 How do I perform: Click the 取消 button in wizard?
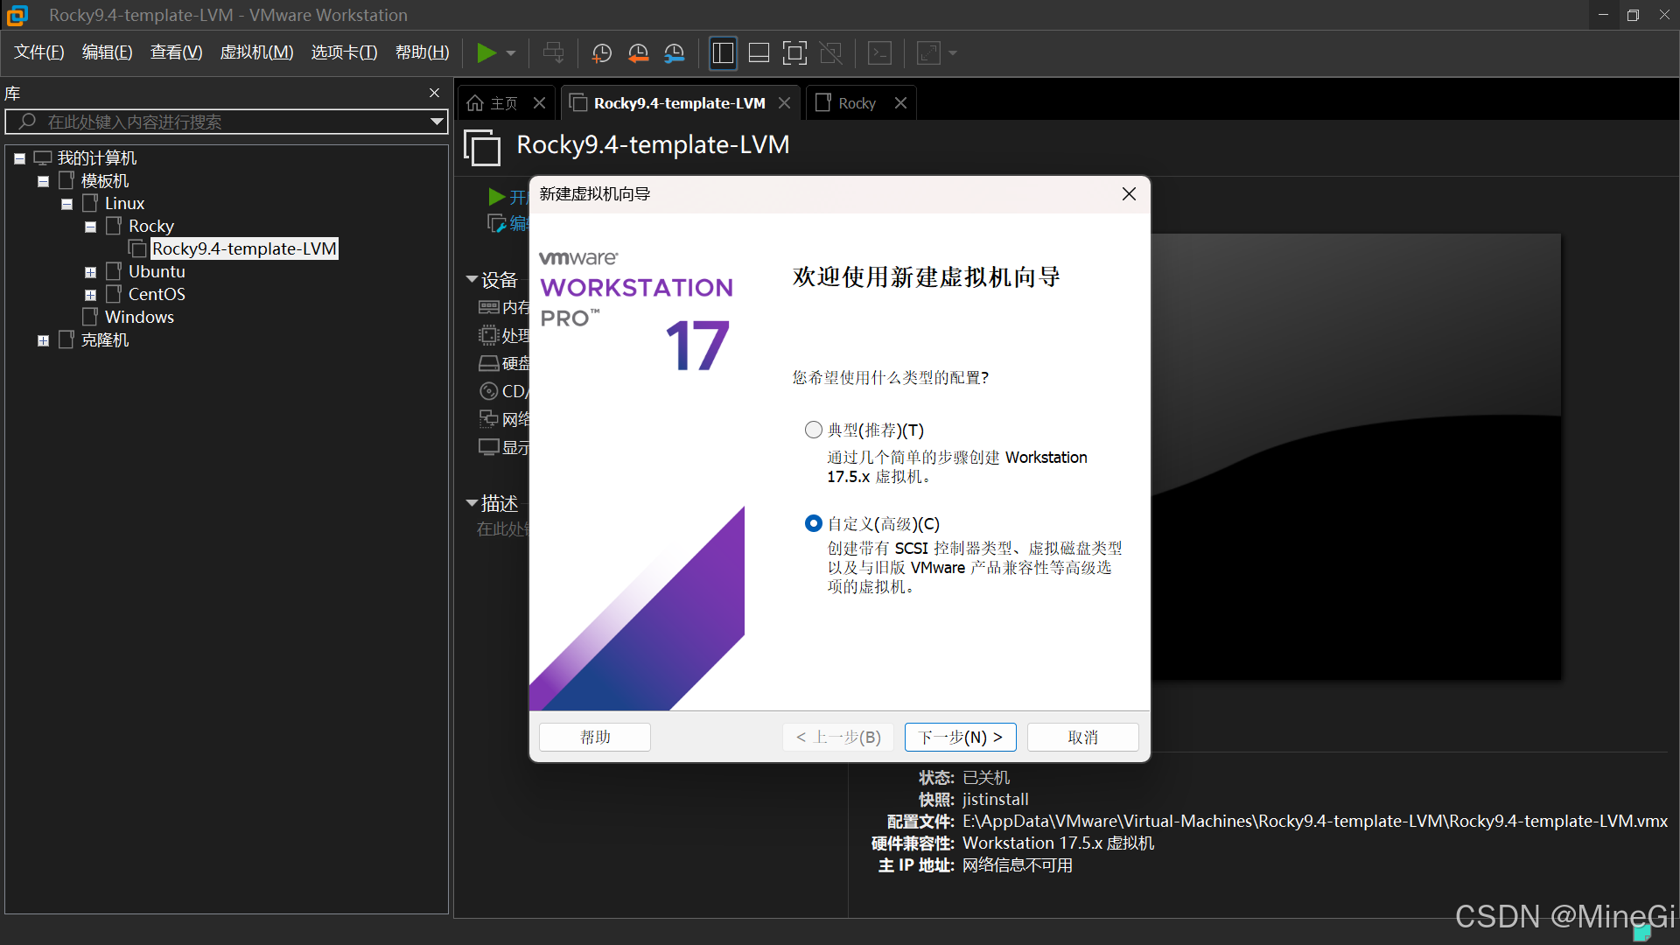point(1082,737)
